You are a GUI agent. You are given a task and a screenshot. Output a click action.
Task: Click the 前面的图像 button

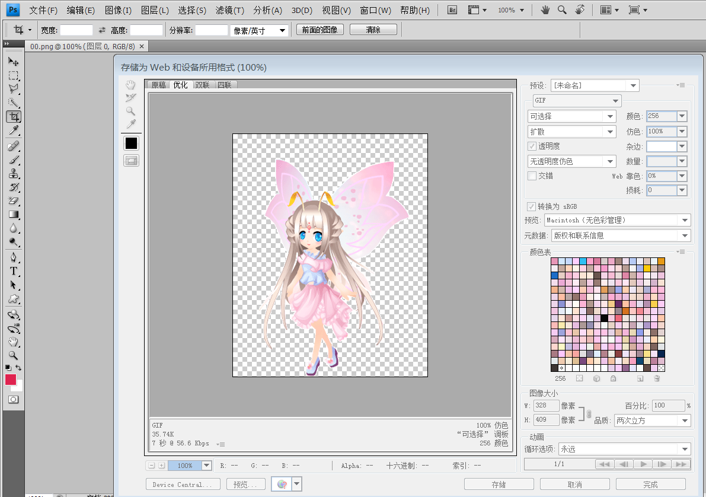click(x=320, y=30)
